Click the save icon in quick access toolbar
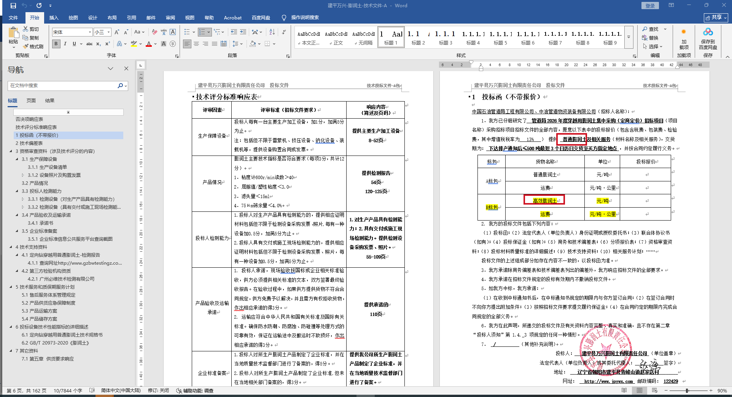Image resolution: width=732 pixels, height=397 pixels. (13, 6)
